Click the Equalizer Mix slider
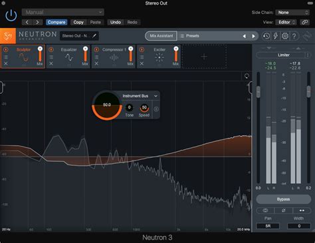This screenshot has height=243, width=315. click(85, 55)
